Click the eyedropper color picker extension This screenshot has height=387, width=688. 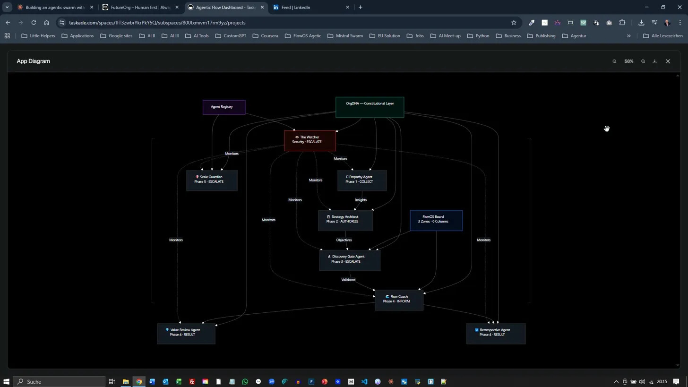532,23
